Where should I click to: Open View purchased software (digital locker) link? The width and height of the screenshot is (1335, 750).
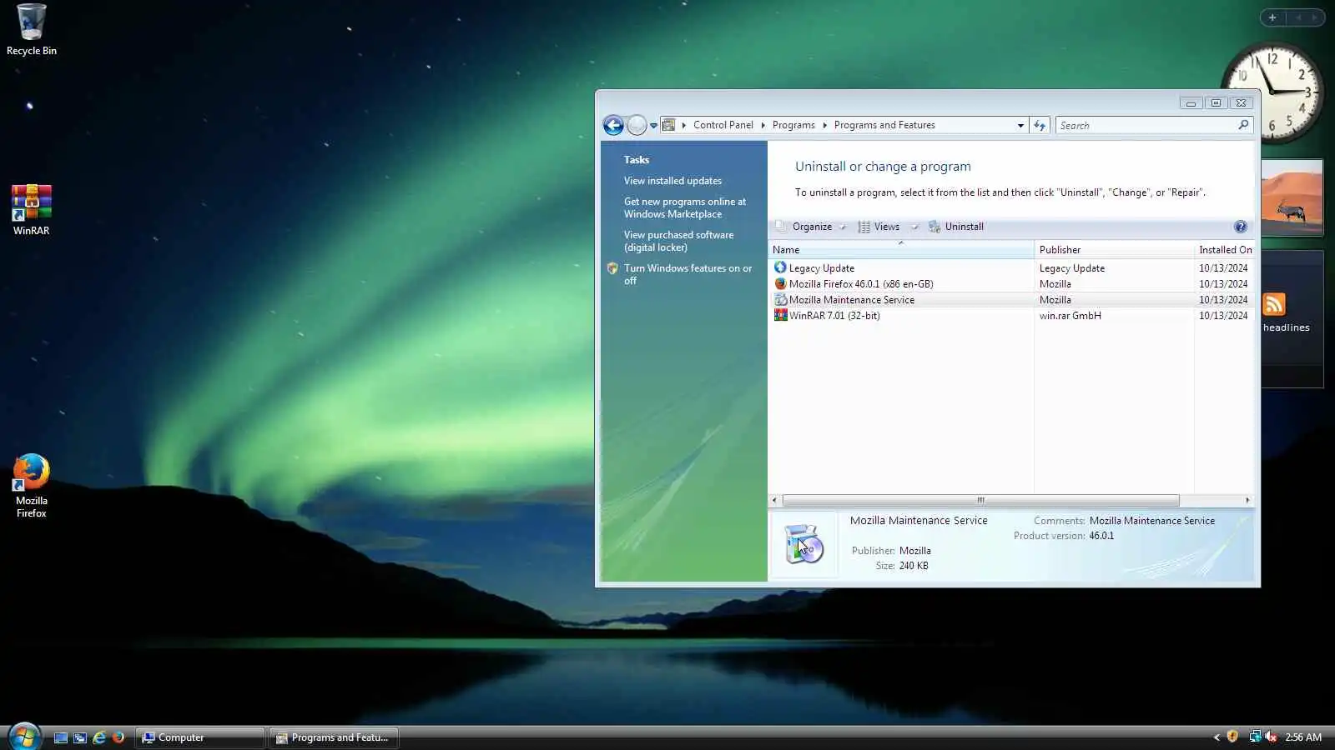pyautogui.click(x=678, y=241)
